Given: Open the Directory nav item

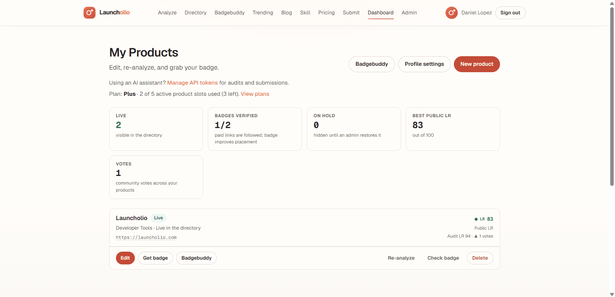Looking at the screenshot, I should [195, 13].
